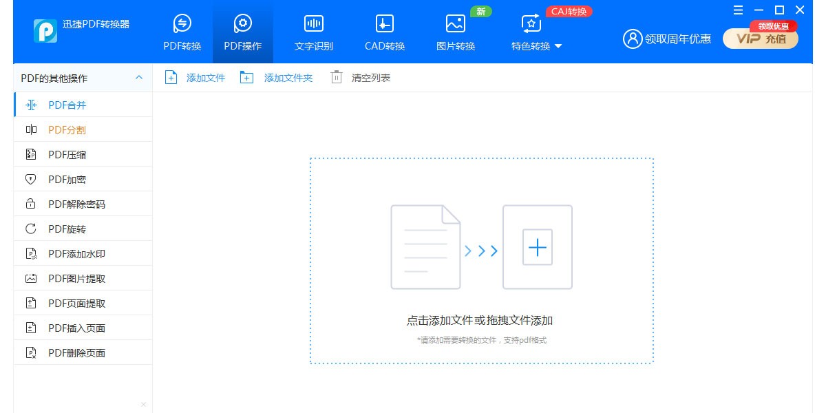Click the 清空列表 trash icon

(336, 77)
